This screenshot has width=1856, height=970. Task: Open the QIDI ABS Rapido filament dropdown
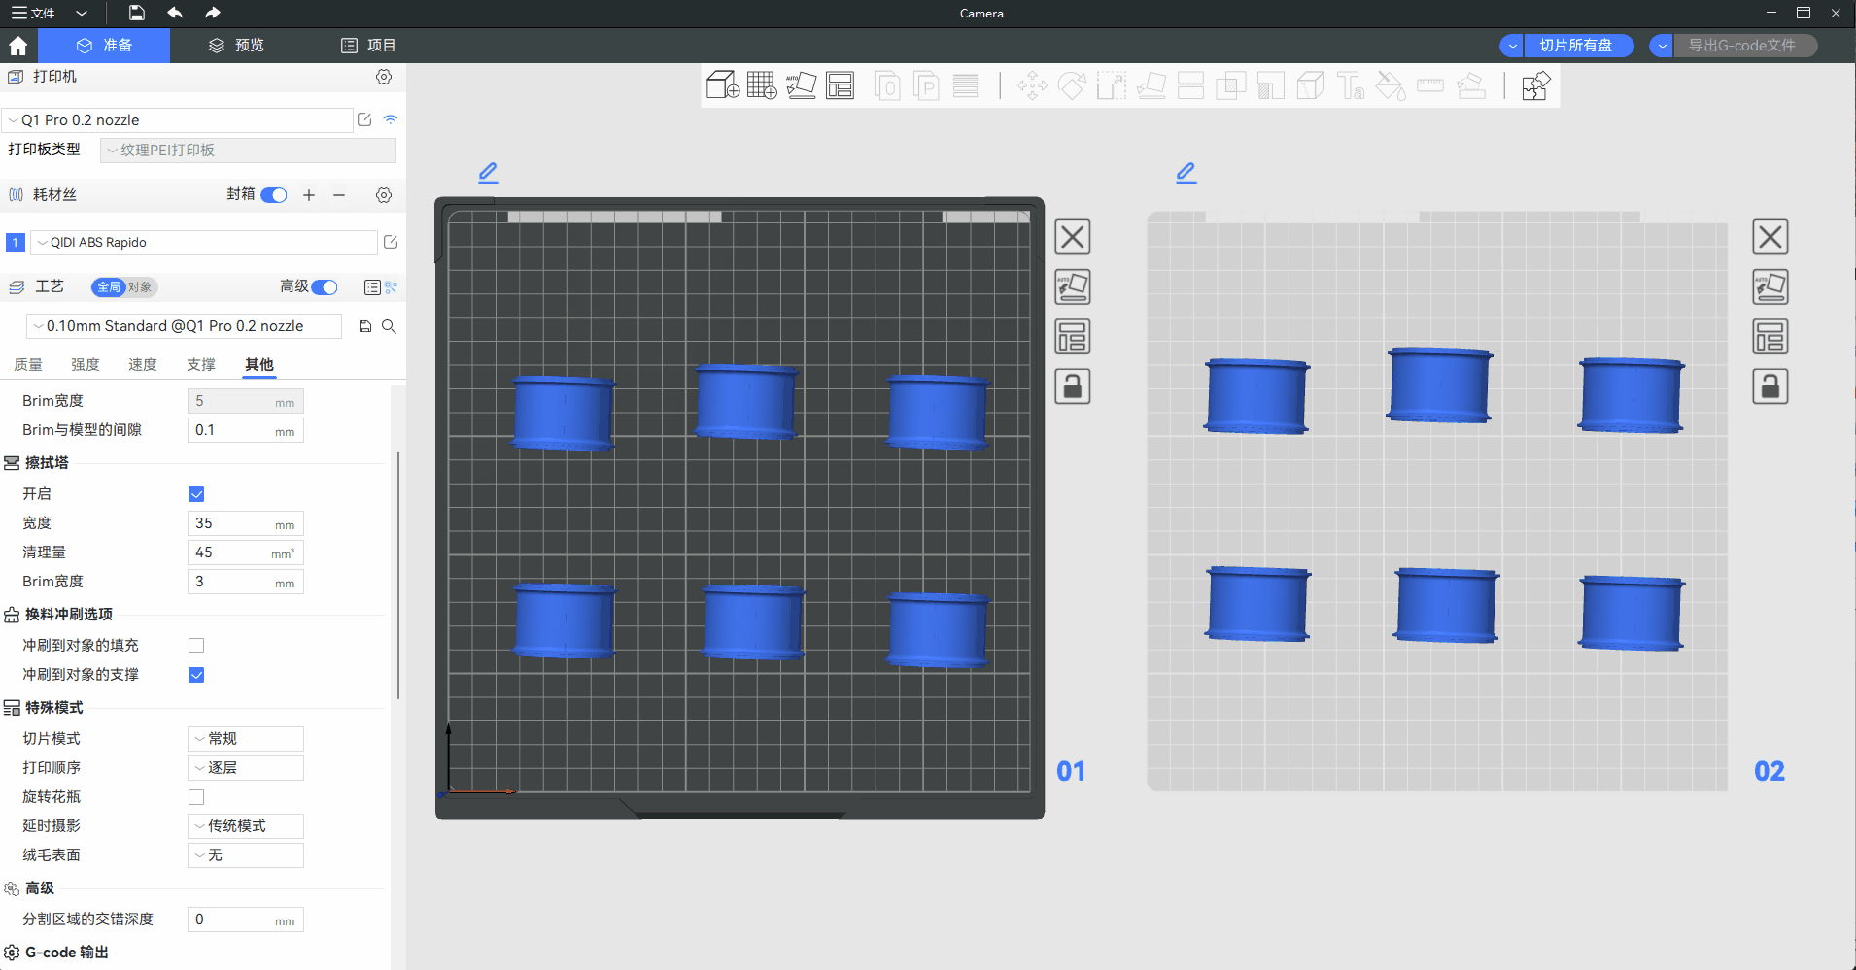(204, 243)
